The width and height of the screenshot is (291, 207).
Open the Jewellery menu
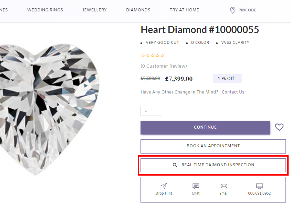pyautogui.click(x=94, y=10)
